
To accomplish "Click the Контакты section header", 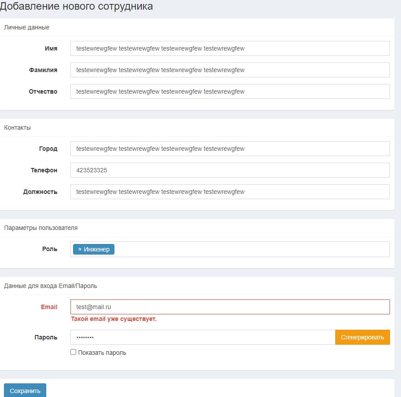I will click(x=18, y=127).
